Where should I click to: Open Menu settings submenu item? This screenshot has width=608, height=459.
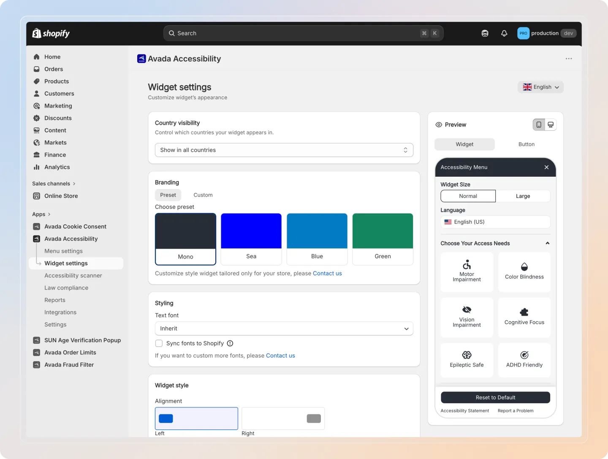pyautogui.click(x=63, y=251)
